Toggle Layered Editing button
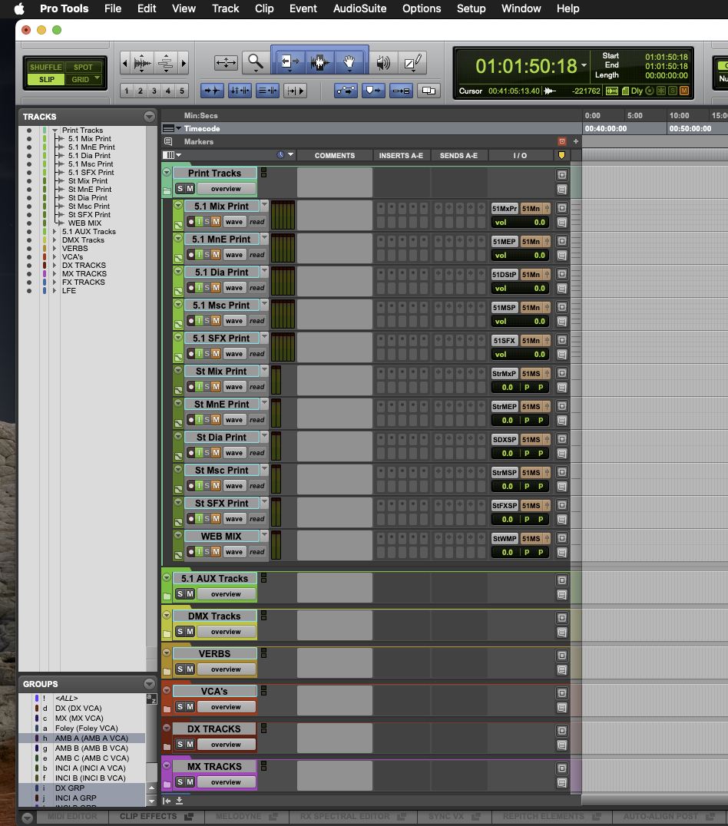The width and height of the screenshot is (728, 826). [x=429, y=91]
